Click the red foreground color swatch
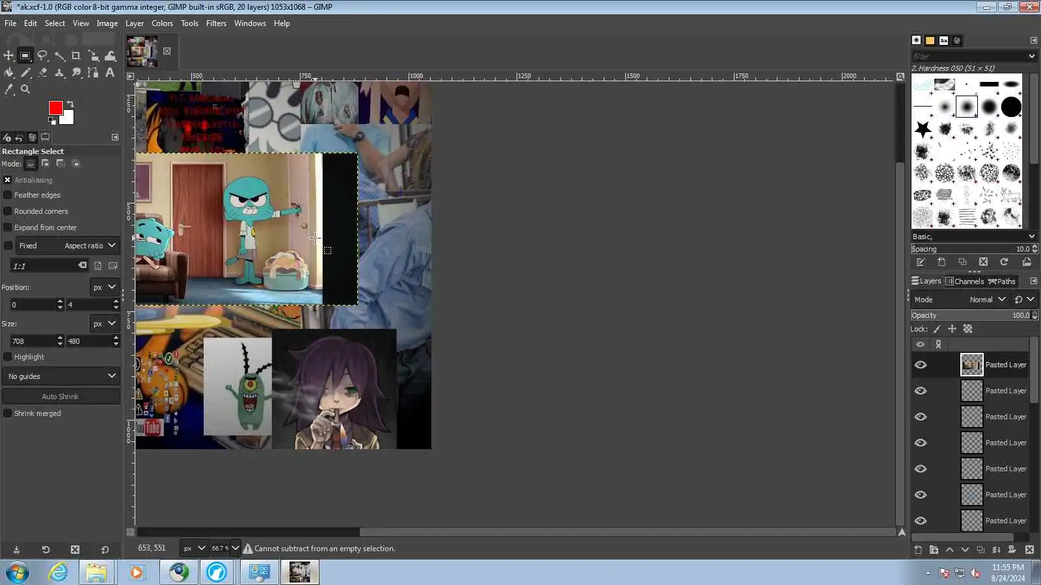The width and height of the screenshot is (1041, 585). pos(55,107)
